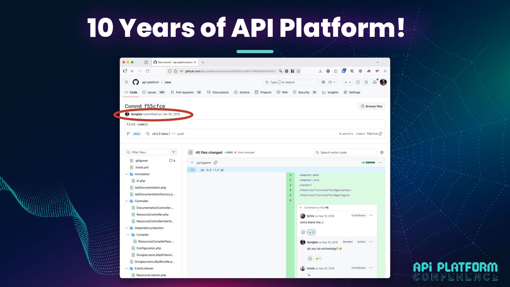Open GitHub Copilot chat icon in header
The height and width of the screenshot is (287, 510).
coord(323,82)
